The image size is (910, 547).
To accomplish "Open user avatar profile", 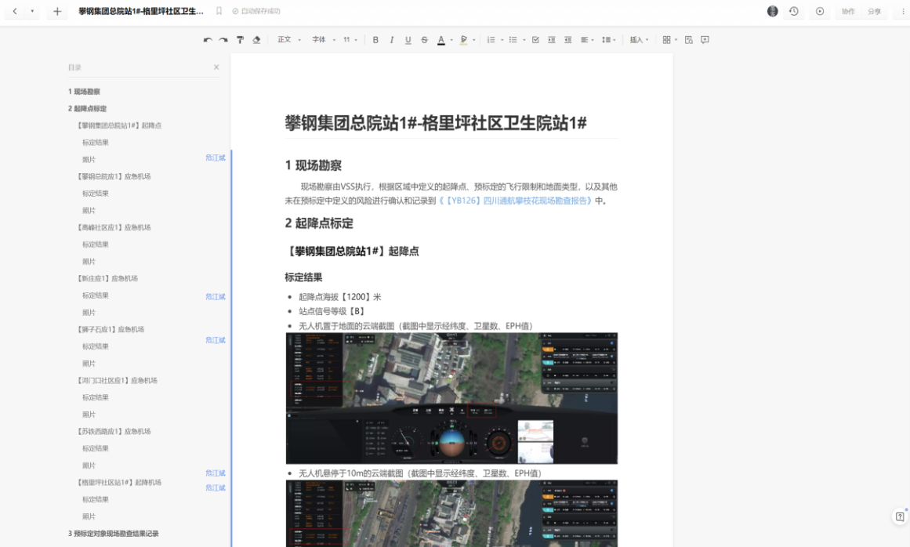I will pos(773,11).
